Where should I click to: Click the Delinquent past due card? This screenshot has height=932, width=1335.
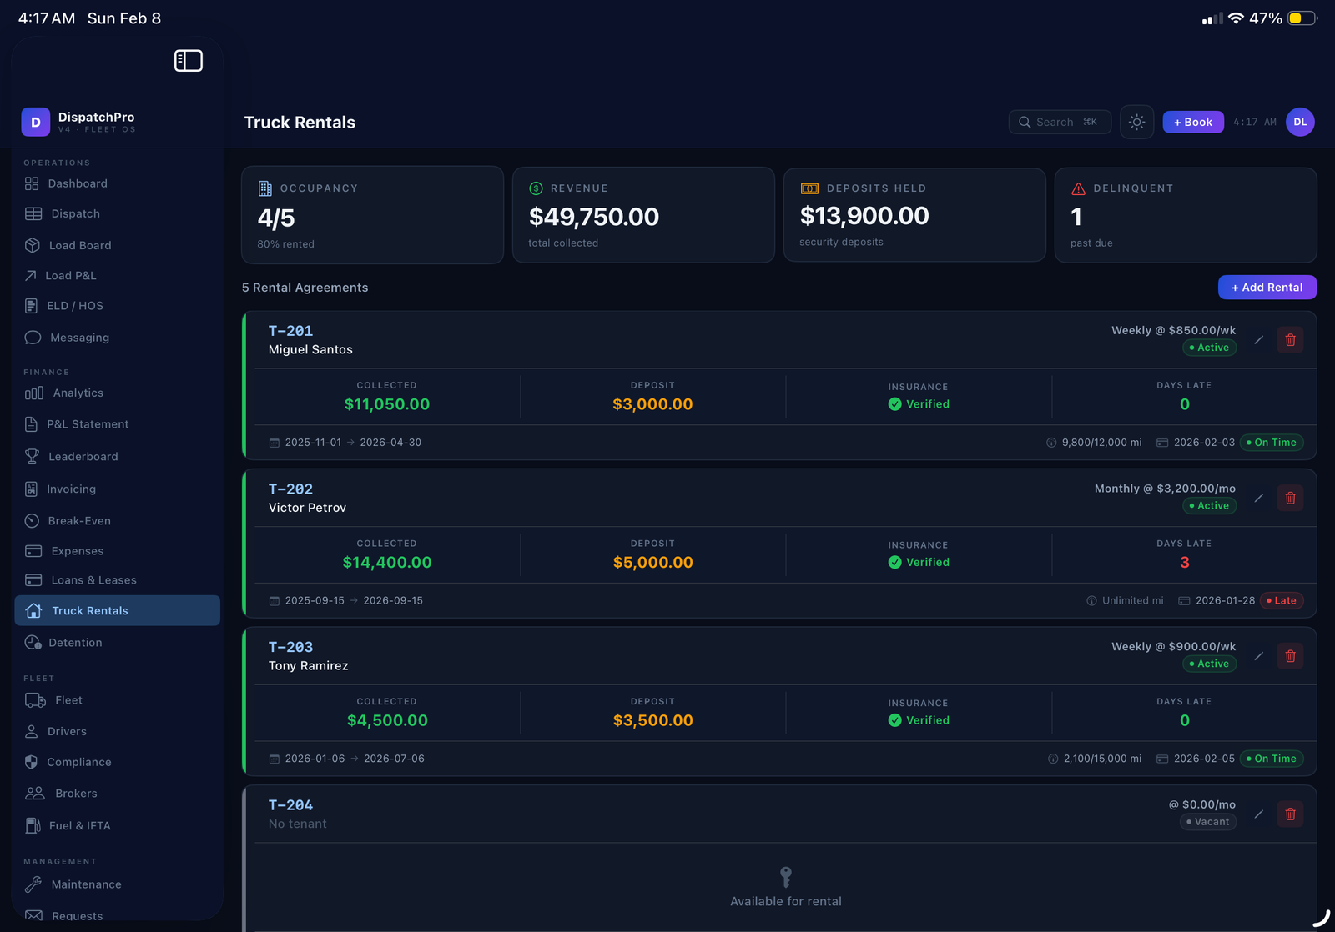[x=1185, y=216]
